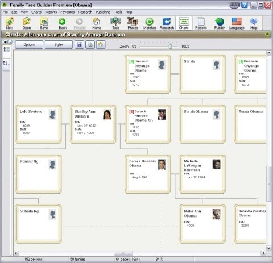Open the Publishing menu

tap(103, 12)
